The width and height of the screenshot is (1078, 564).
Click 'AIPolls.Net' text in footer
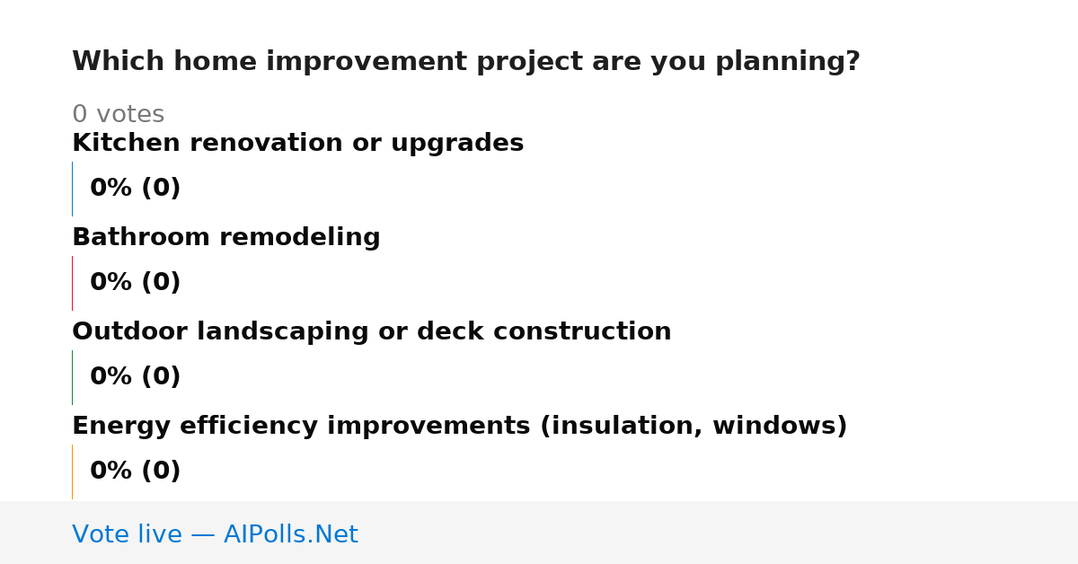coord(290,535)
